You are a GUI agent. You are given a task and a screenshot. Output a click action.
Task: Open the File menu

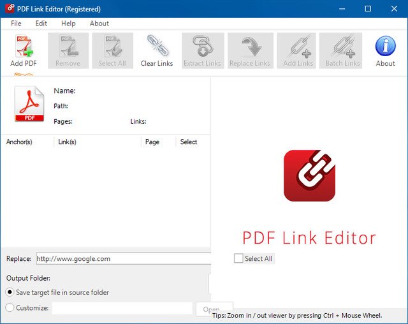[16, 24]
